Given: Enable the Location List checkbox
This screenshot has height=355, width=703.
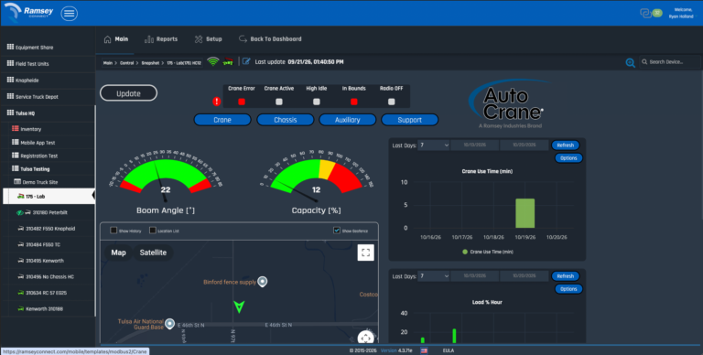Looking at the screenshot, I should (x=153, y=231).
